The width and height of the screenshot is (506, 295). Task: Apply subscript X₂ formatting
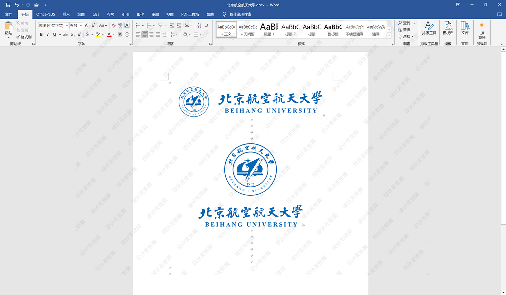pyautogui.click(x=73, y=35)
